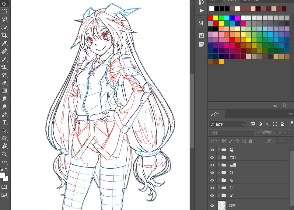This screenshot has width=294, height=210.
Task: Toggle Quick Mask mode
Action: coord(4,187)
